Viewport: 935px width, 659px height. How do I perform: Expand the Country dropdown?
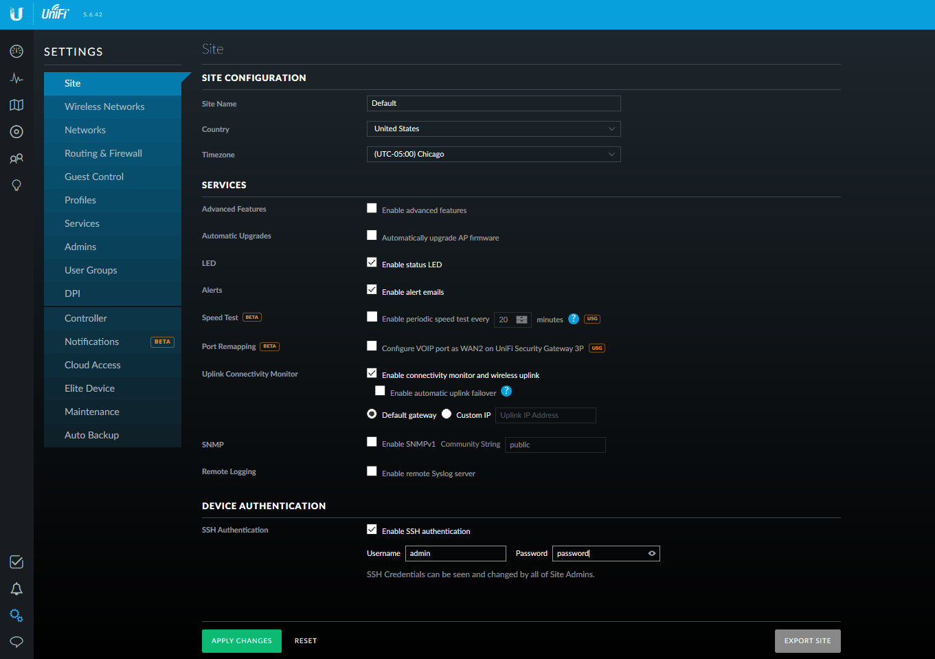tap(493, 129)
